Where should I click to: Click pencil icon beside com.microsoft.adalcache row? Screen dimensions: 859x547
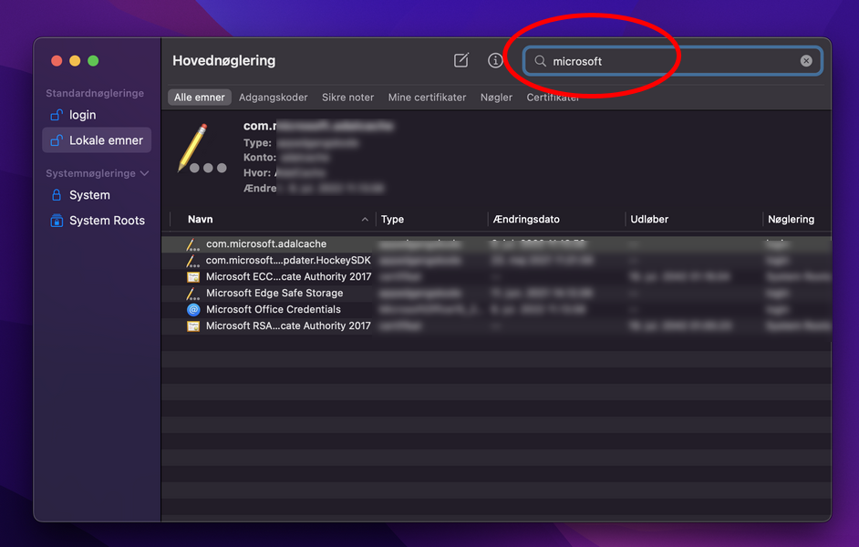click(x=192, y=244)
